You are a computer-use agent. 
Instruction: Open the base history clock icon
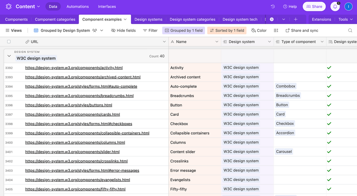pos(273,6)
